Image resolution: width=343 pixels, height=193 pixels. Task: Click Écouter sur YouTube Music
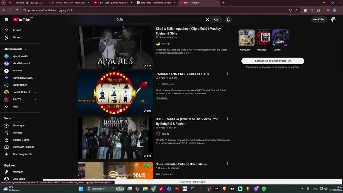coord(273,61)
